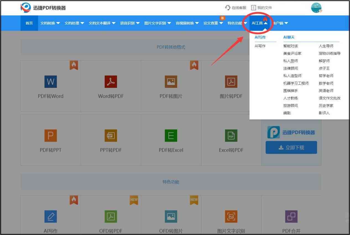
Task: Click the PDF转Excel green E icon
Action: [x=171, y=136]
